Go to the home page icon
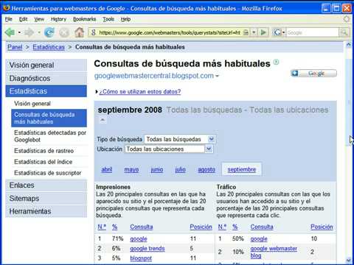This screenshot has width=354, height=265. tap(79, 32)
